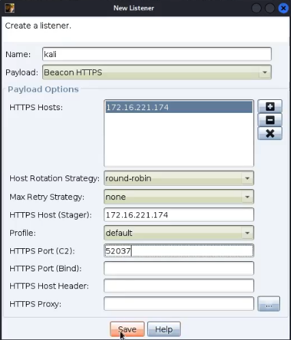Click the HTTPS Host Header field

[179, 286]
